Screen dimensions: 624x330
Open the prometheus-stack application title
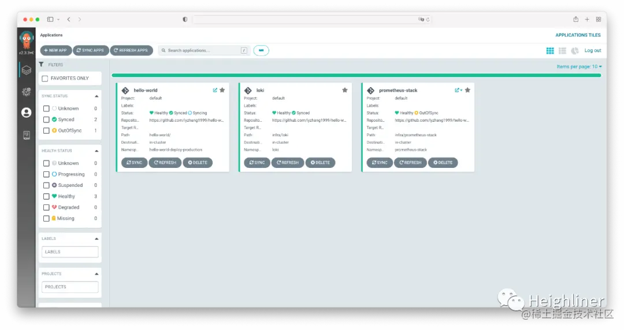click(x=398, y=91)
